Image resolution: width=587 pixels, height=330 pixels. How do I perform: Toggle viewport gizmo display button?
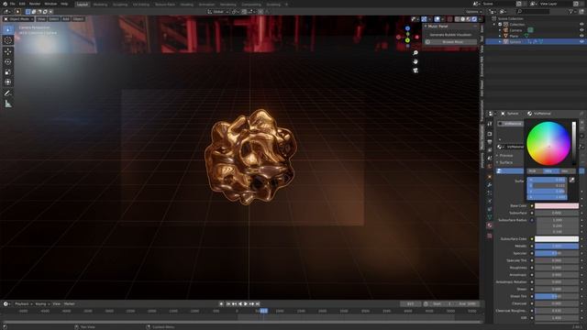coord(424,19)
